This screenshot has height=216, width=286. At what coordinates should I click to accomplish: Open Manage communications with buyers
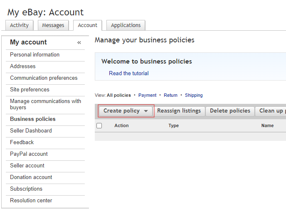45,104
